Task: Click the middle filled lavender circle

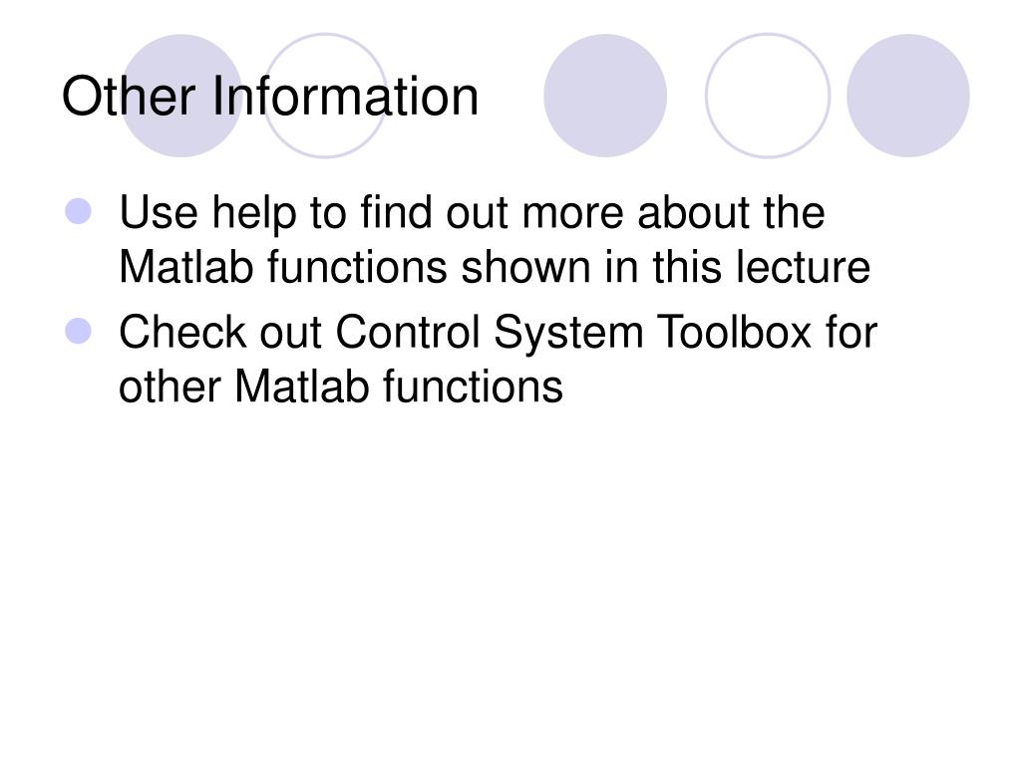Action: click(x=605, y=96)
